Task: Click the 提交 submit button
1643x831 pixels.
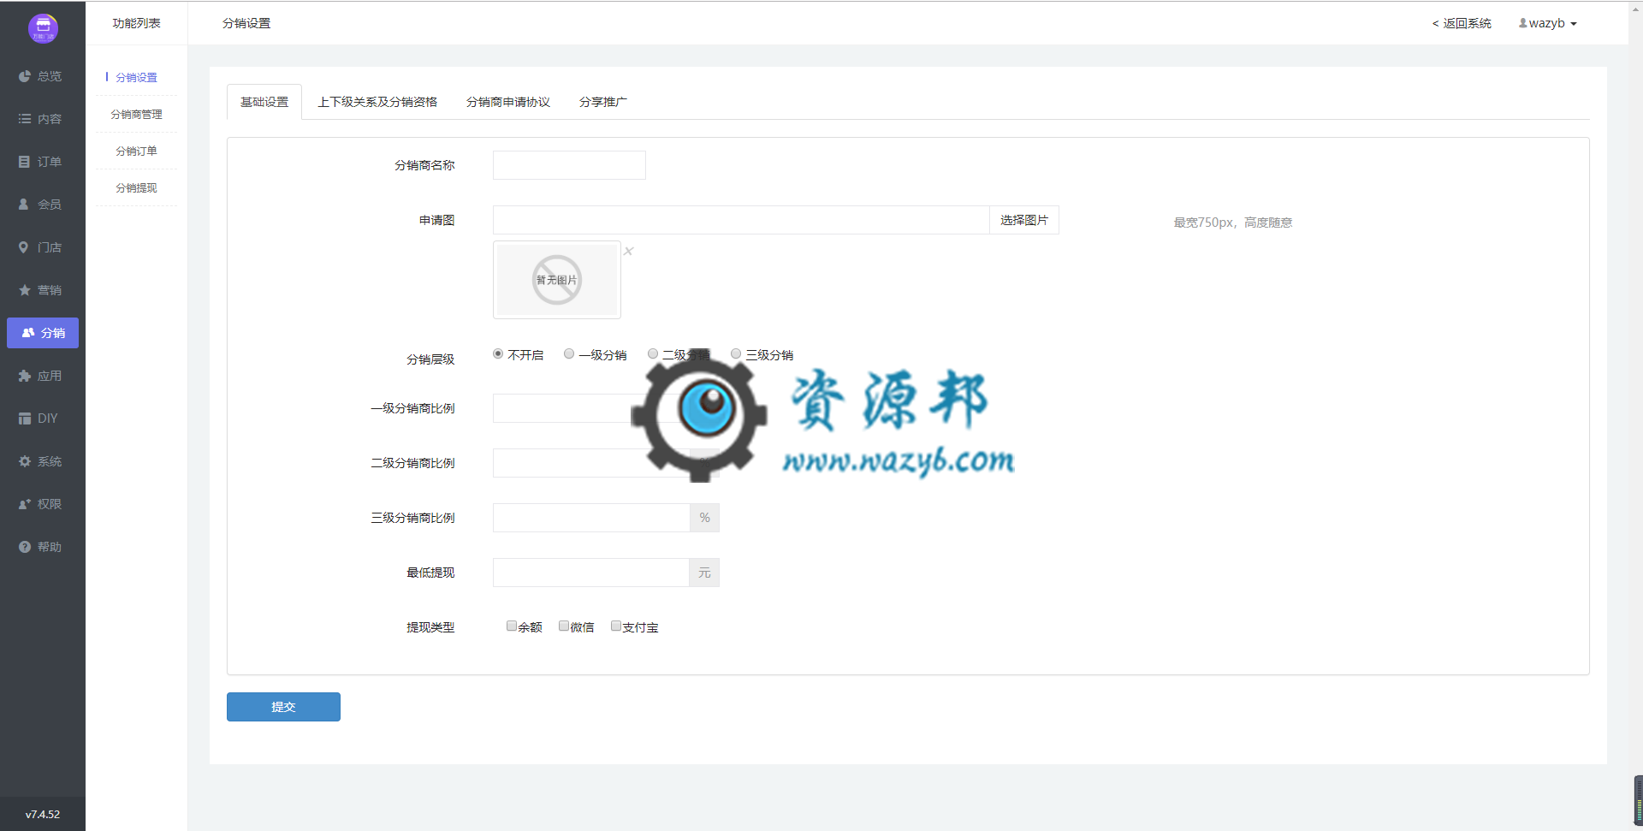Action: (x=283, y=707)
